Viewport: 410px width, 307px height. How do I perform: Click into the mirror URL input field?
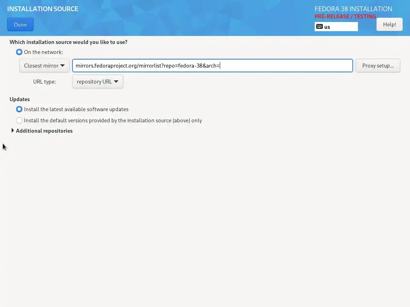(x=212, y=66)
